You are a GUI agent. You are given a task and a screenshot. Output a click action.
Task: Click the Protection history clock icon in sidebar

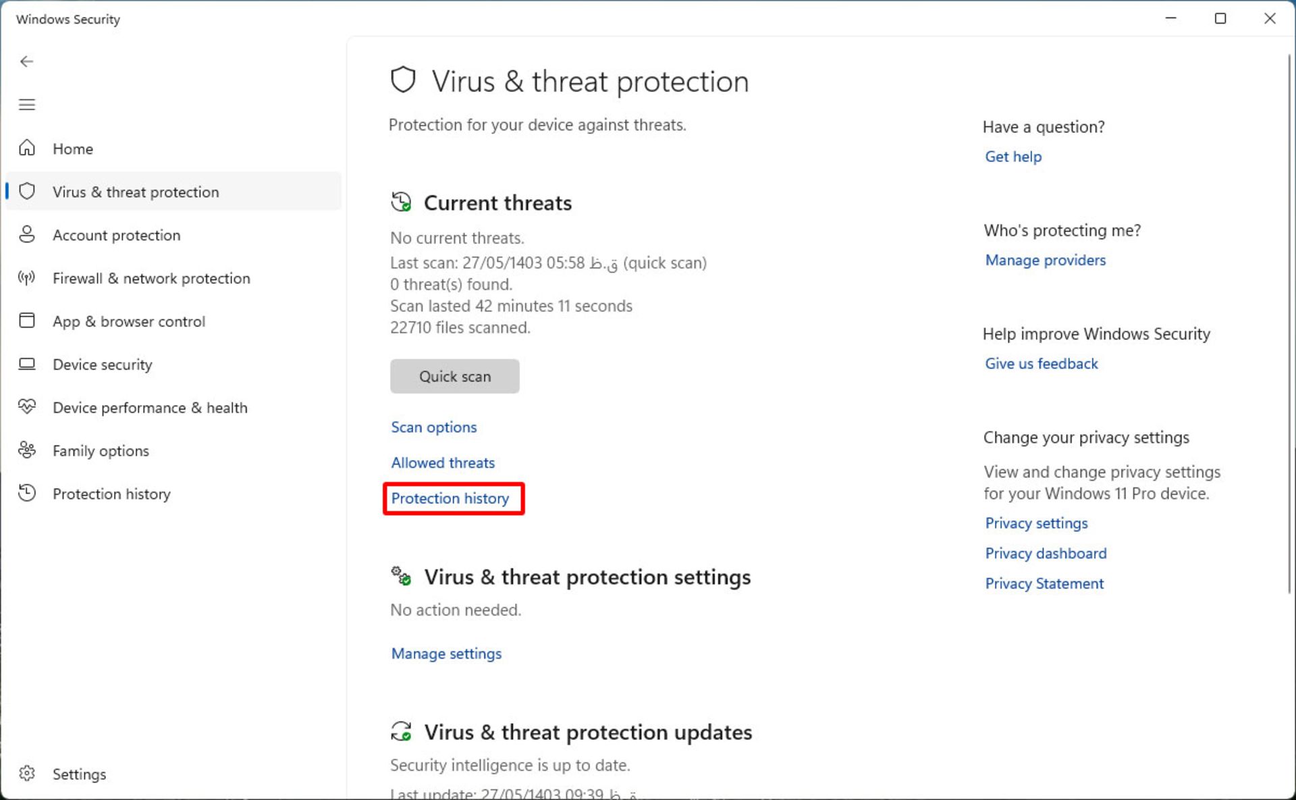pos(27,493)
